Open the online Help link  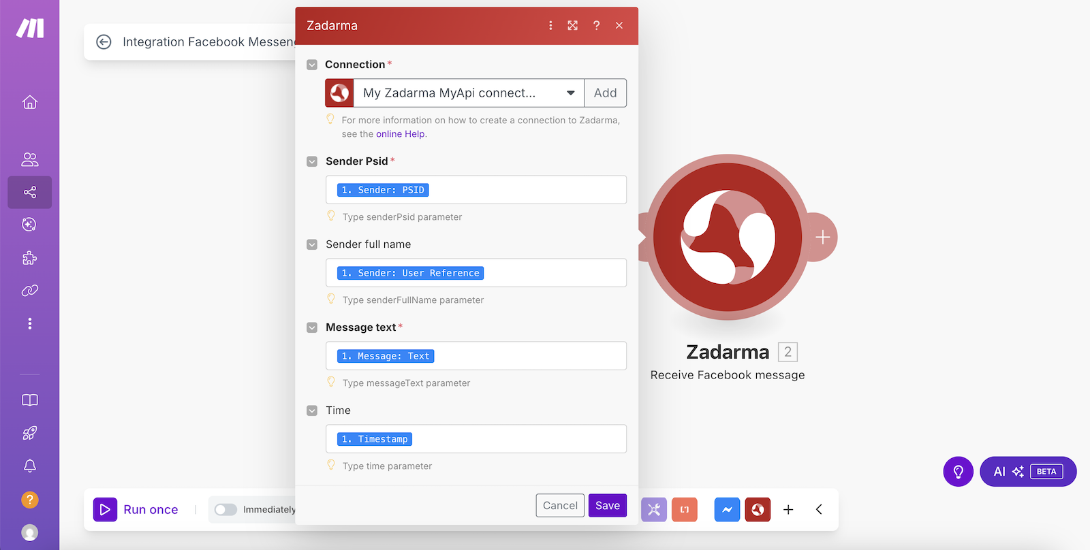click(x=401, y=134)
